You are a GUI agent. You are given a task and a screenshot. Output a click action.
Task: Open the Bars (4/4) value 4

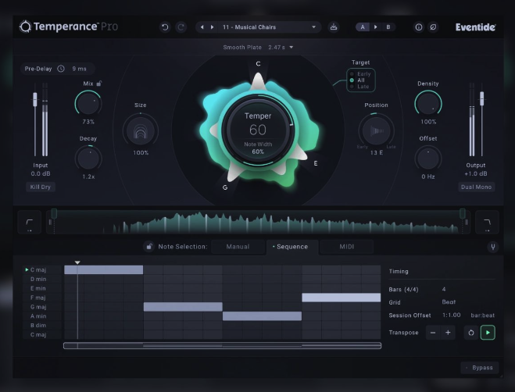[444, 289]
